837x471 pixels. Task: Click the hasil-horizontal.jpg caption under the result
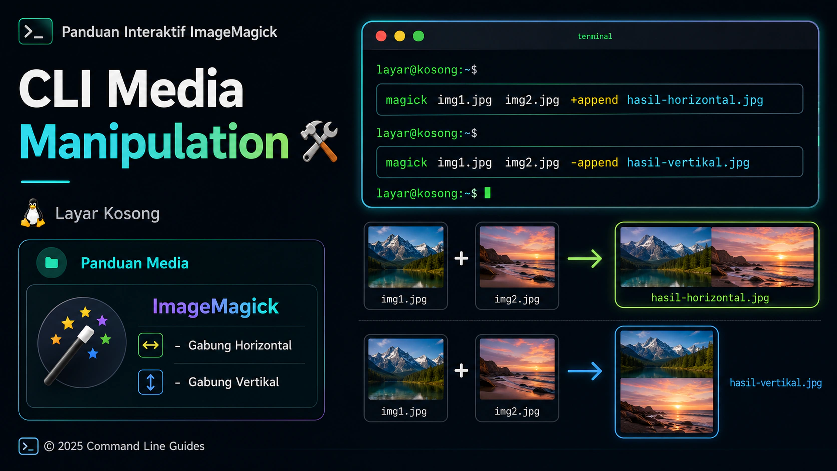(710, 298)
